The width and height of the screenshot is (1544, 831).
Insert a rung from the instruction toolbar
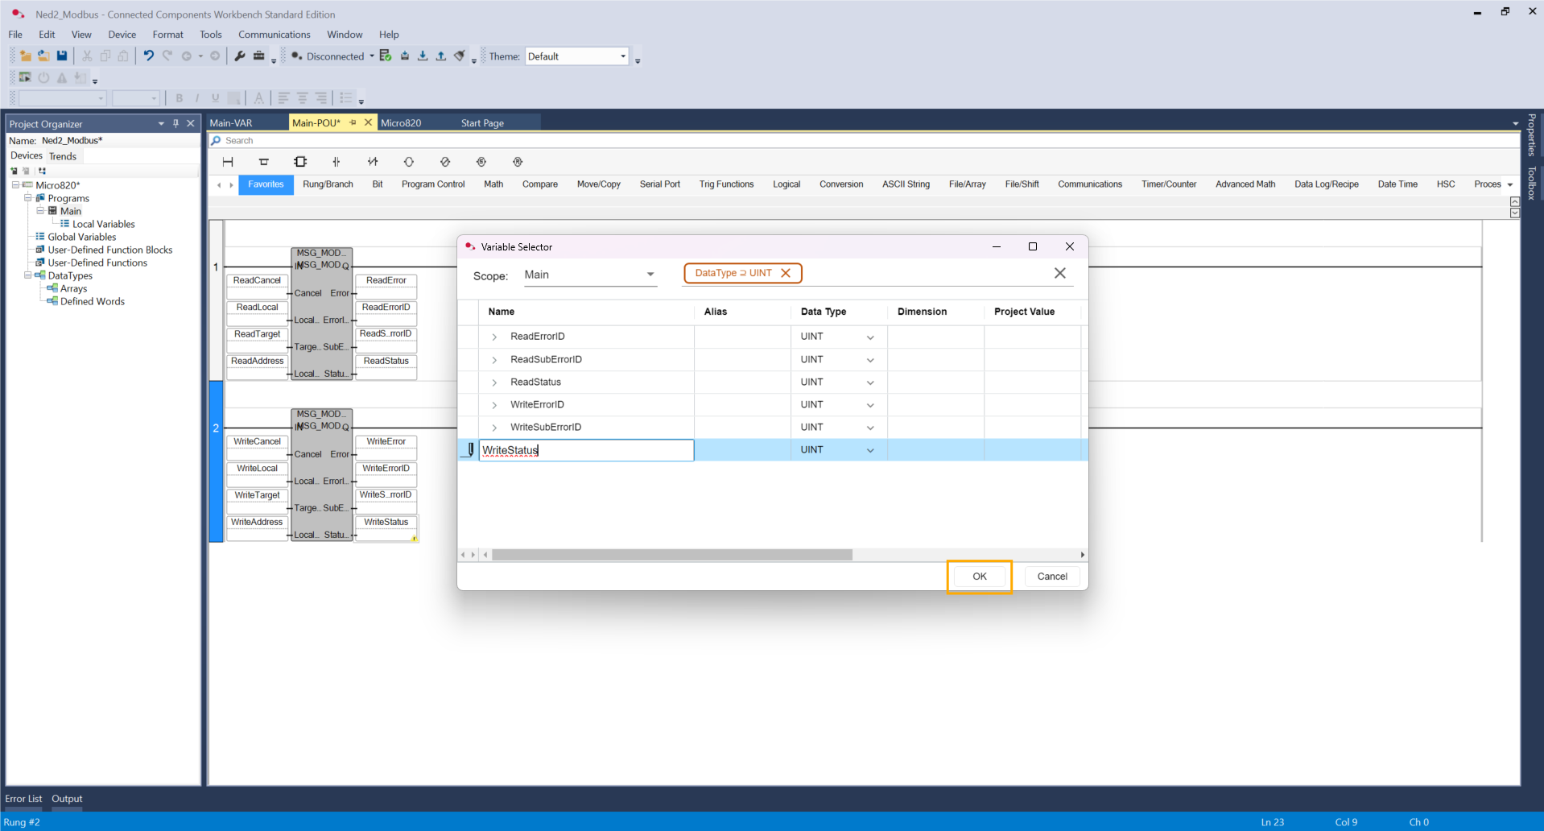(228, 162)
